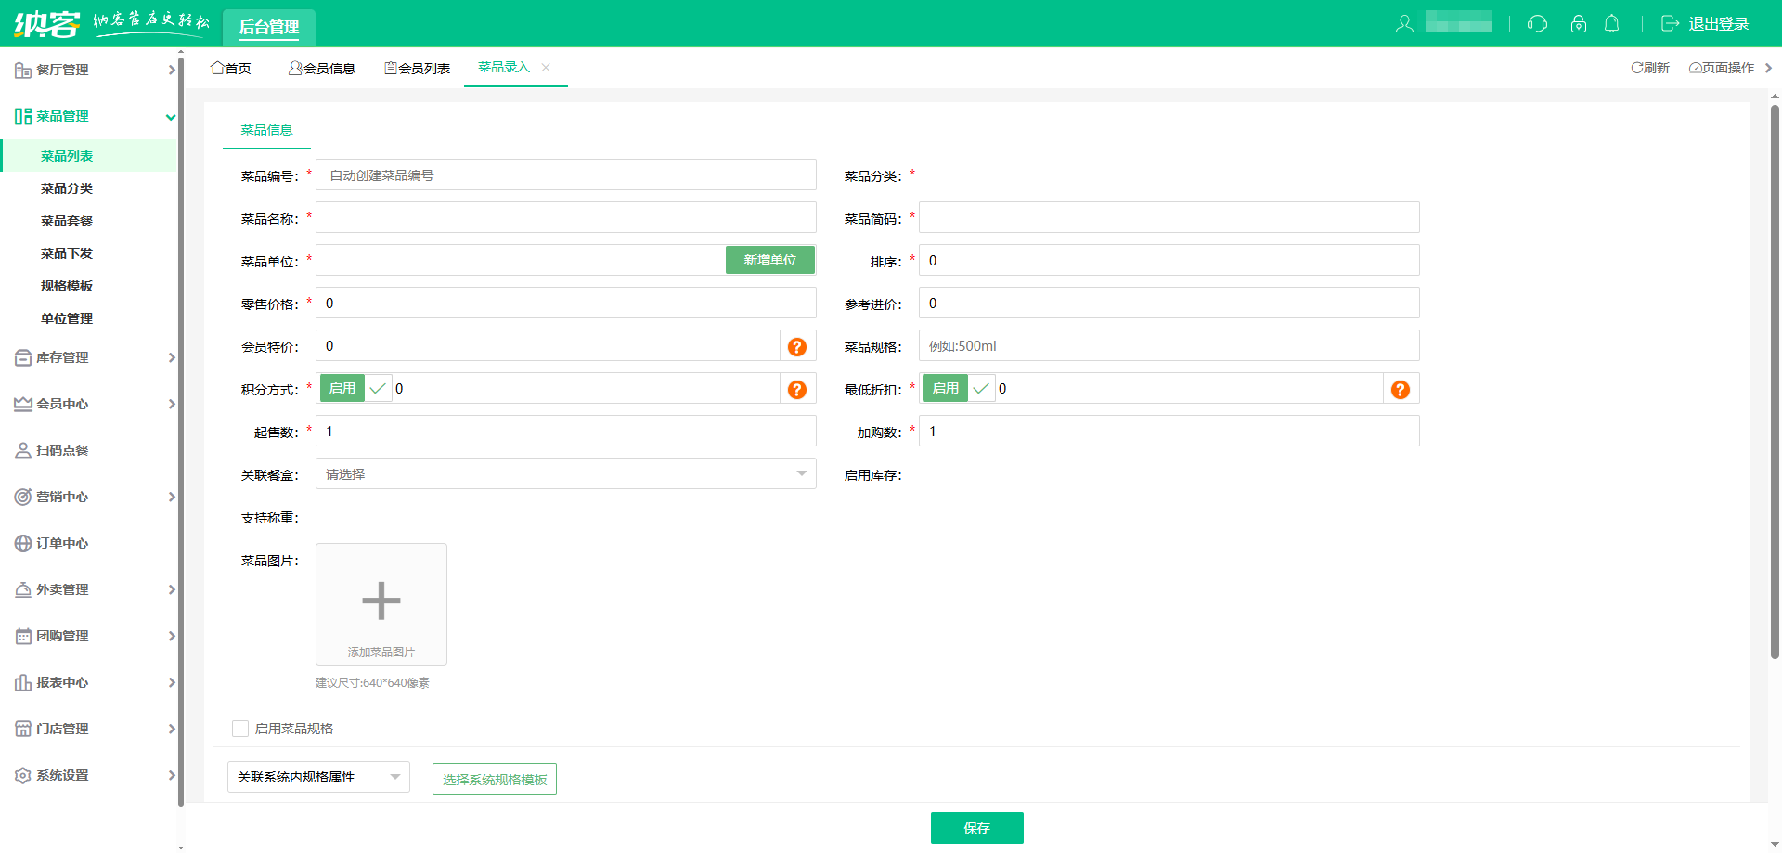Open the 关联餐盒 dropdown
Screen dimensions: 1782x853
coord(565,474)
